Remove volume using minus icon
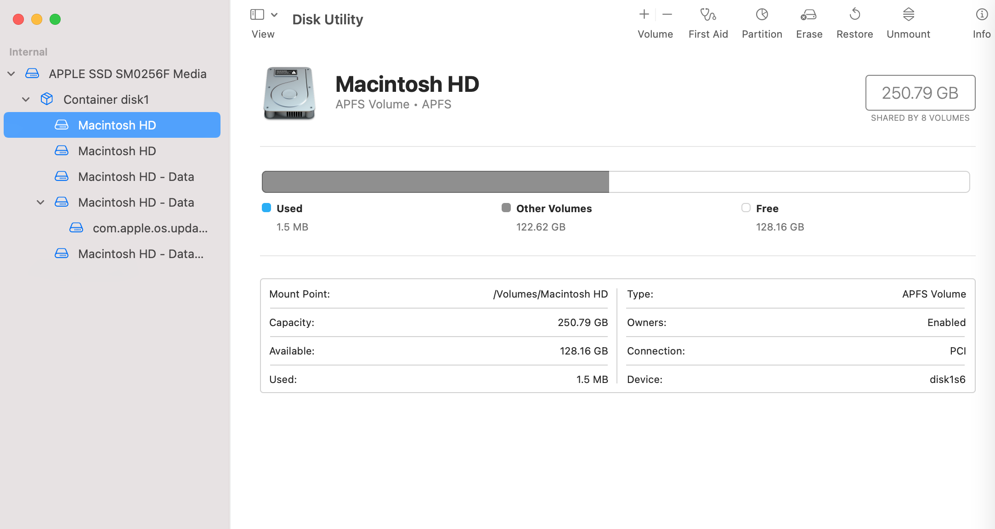Image resolution: width=995 pixels, height=529 pixels. [x=667, y=15]
